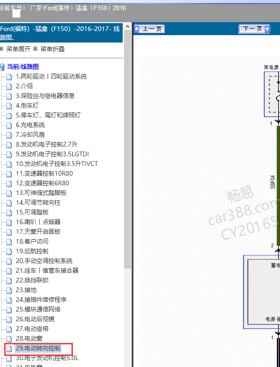Screen dimensions: 280x367
Task: Click page icon beside 4.倒车灯
Action: (x=9, y=106)
